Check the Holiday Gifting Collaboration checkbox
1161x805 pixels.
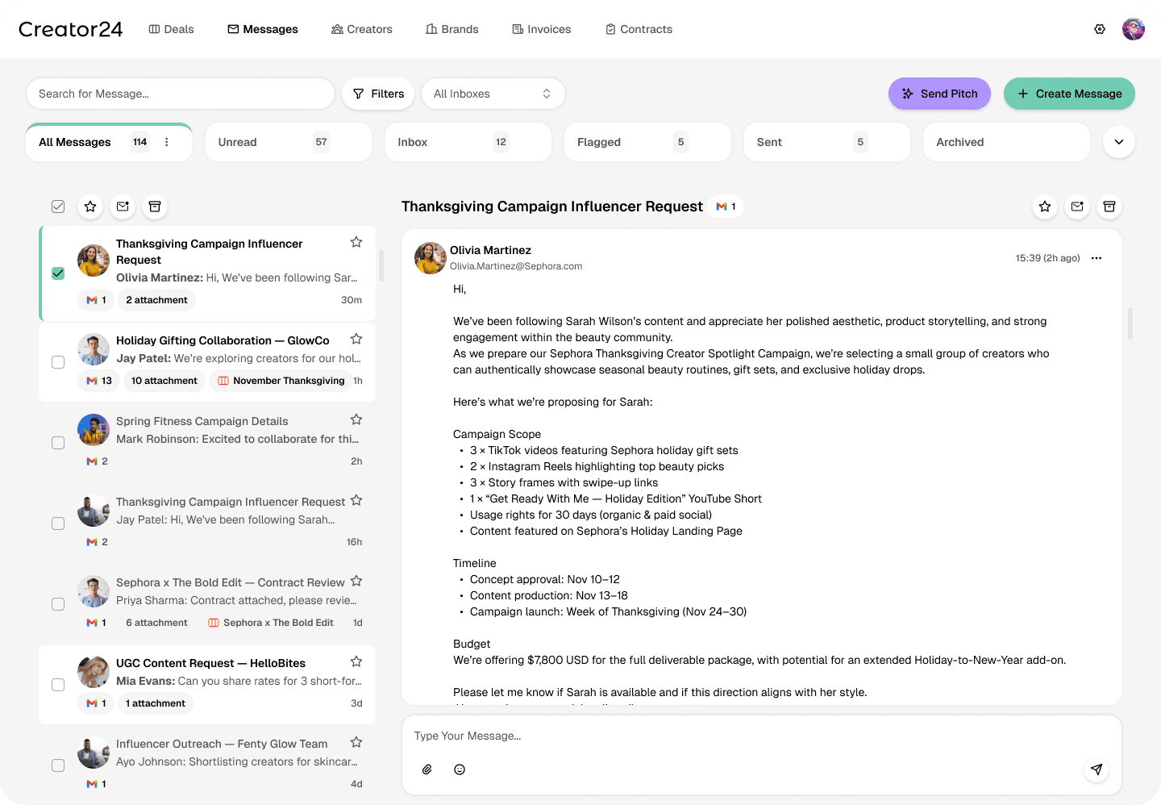[x=58, y=362]
